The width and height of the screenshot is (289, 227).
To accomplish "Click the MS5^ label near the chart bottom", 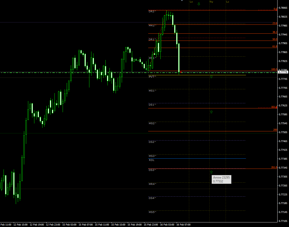I will 152,211.
